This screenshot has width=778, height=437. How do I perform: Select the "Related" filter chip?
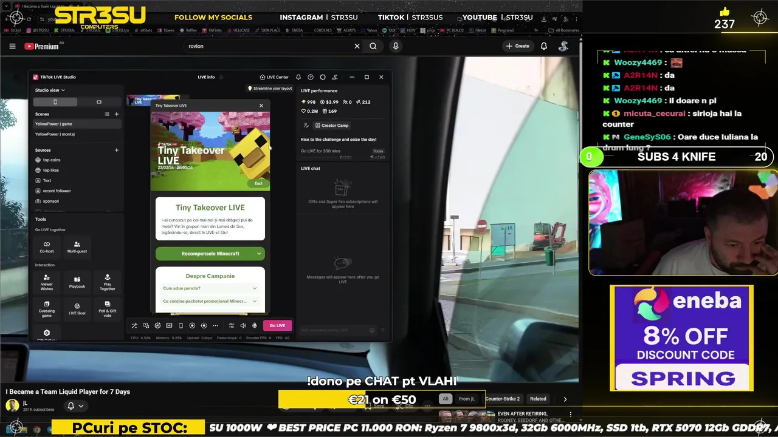coord(538,399)
